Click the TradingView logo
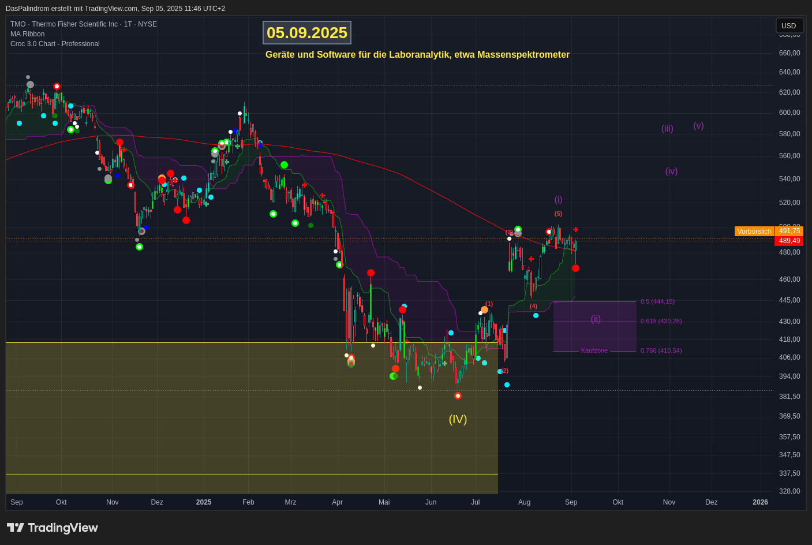Screen dimensions: 812x545 tap(53, 528)
